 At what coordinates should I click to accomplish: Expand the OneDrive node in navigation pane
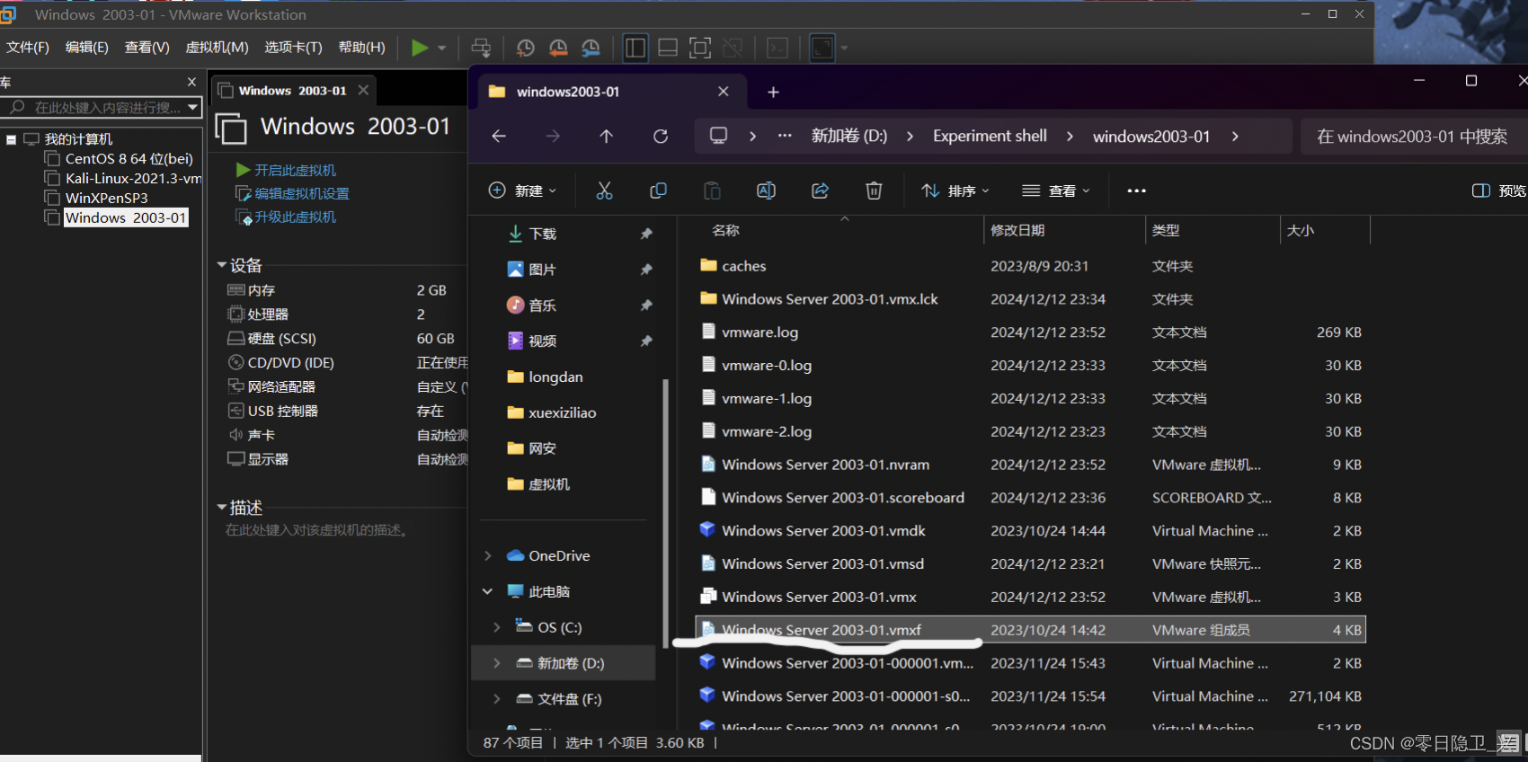[x=488, y=556]
